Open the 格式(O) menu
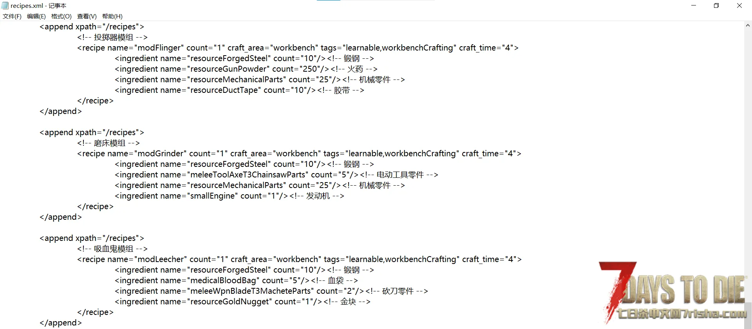The height and width of the screenshot is (329, 752). coord(61,16)
